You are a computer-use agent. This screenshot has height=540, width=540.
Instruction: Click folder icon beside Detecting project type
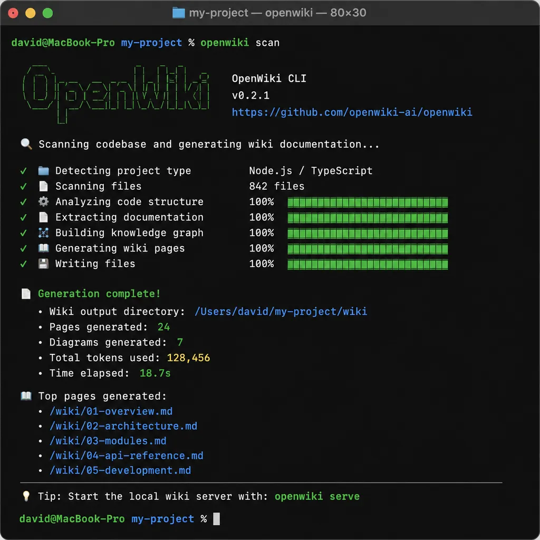click(43, 170)
